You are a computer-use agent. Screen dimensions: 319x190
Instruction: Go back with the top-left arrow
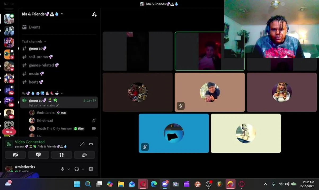(6, 4)
